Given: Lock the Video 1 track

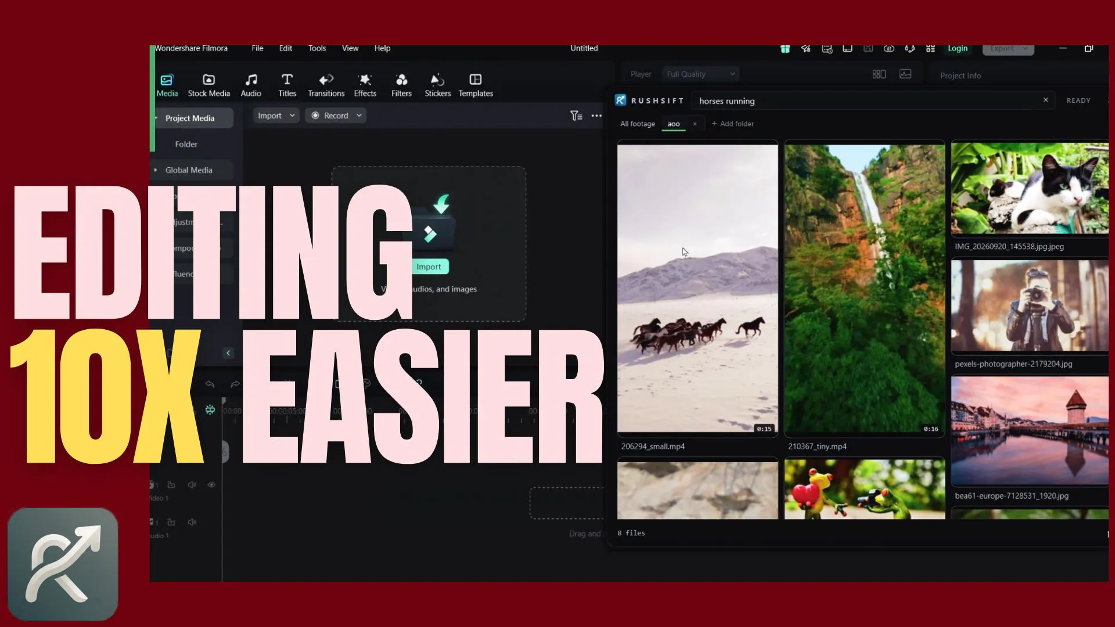Looking at the screenshot, I should coord(171,484).
